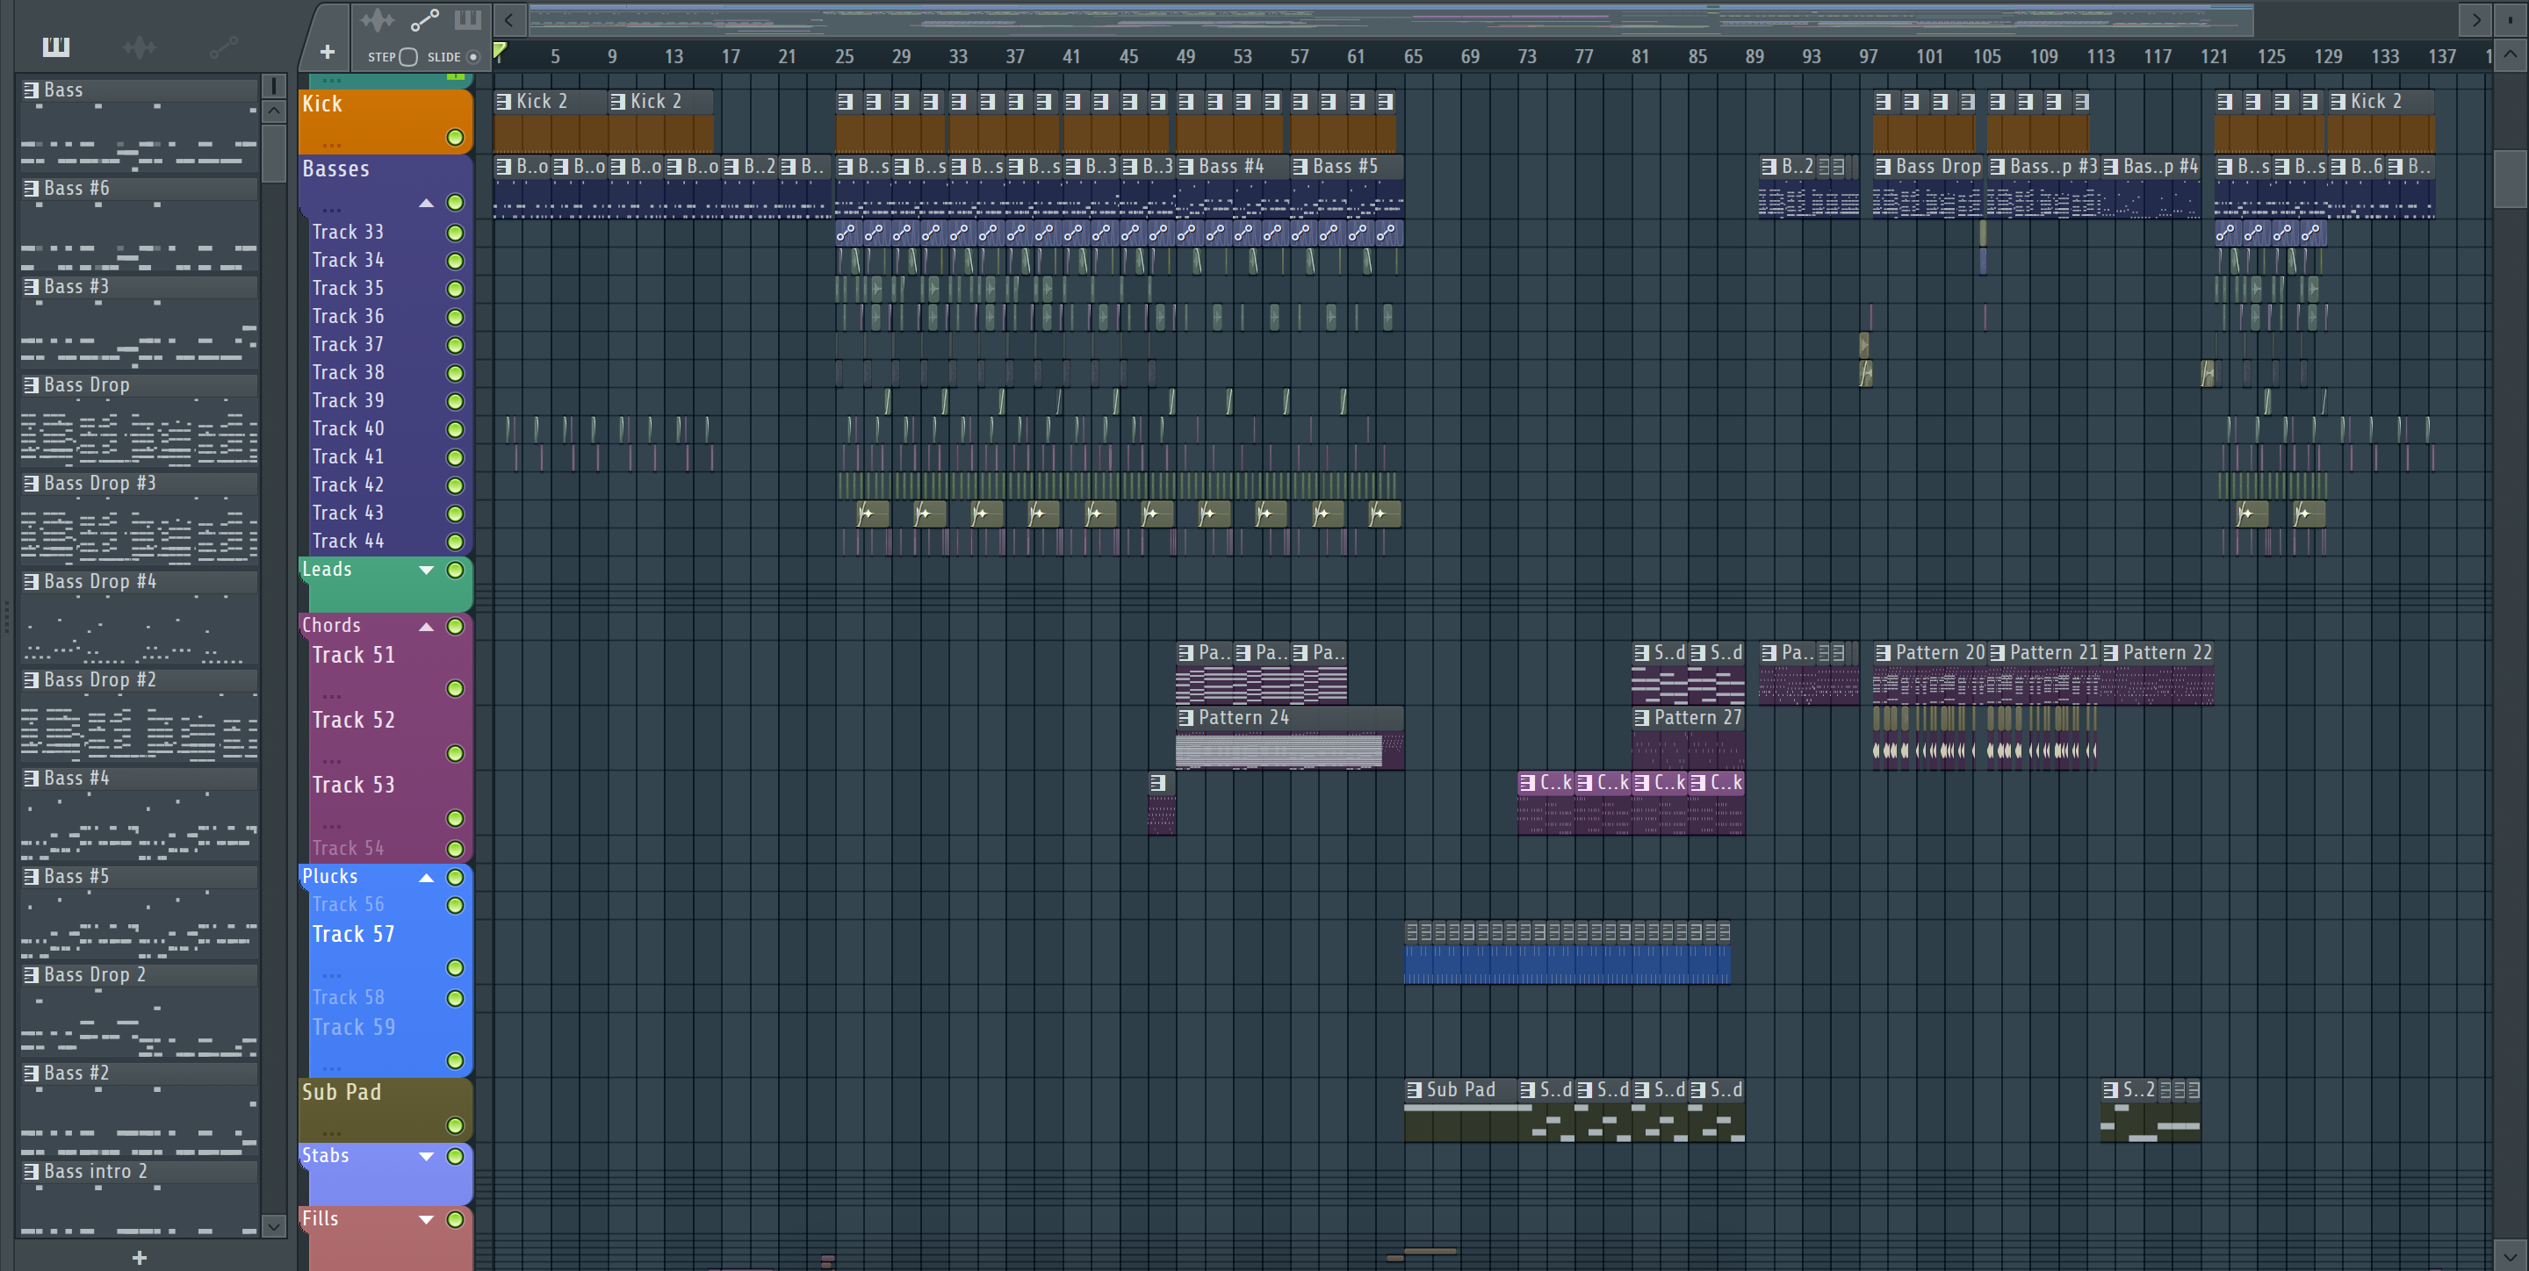Screen dimensions: 2529x1271
Task: Mute Track 57 in Plucks
Action: point(455,967)
